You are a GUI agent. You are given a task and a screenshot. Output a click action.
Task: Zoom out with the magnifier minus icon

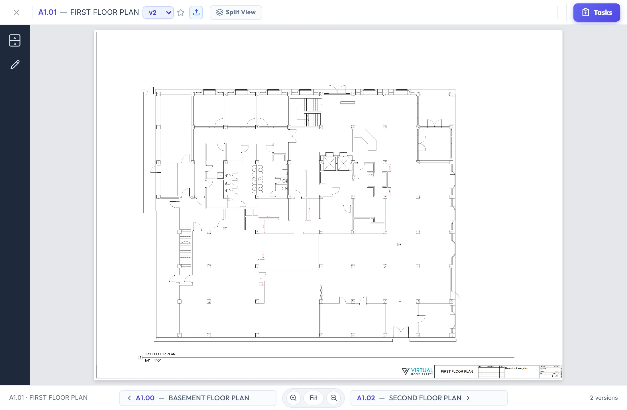(334, 398)
